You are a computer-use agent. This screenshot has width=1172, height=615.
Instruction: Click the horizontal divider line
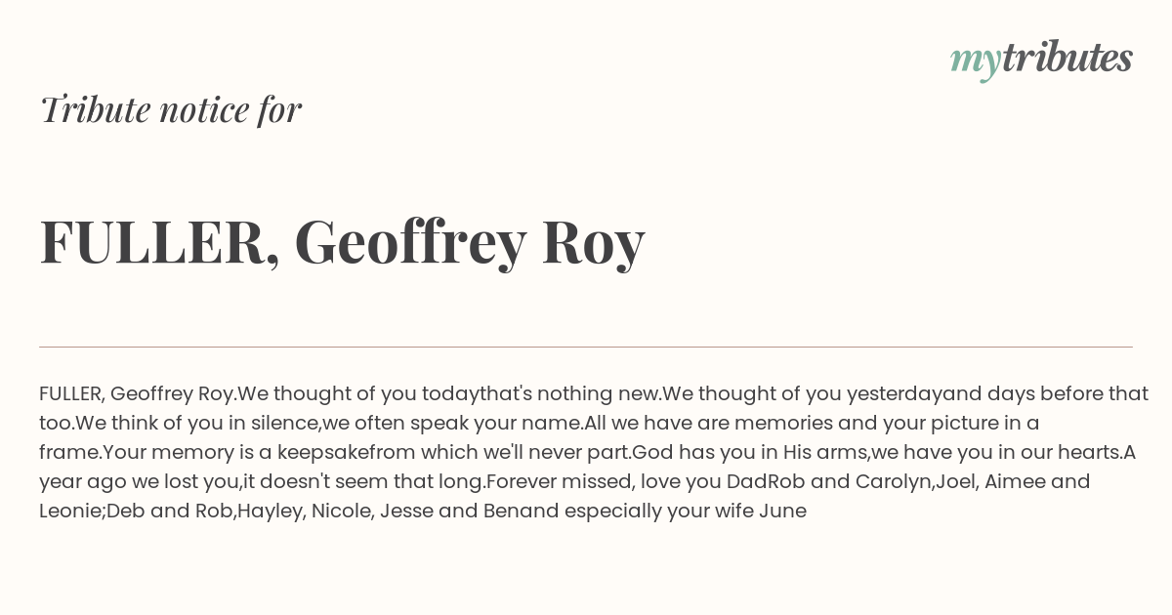point(586,347)
